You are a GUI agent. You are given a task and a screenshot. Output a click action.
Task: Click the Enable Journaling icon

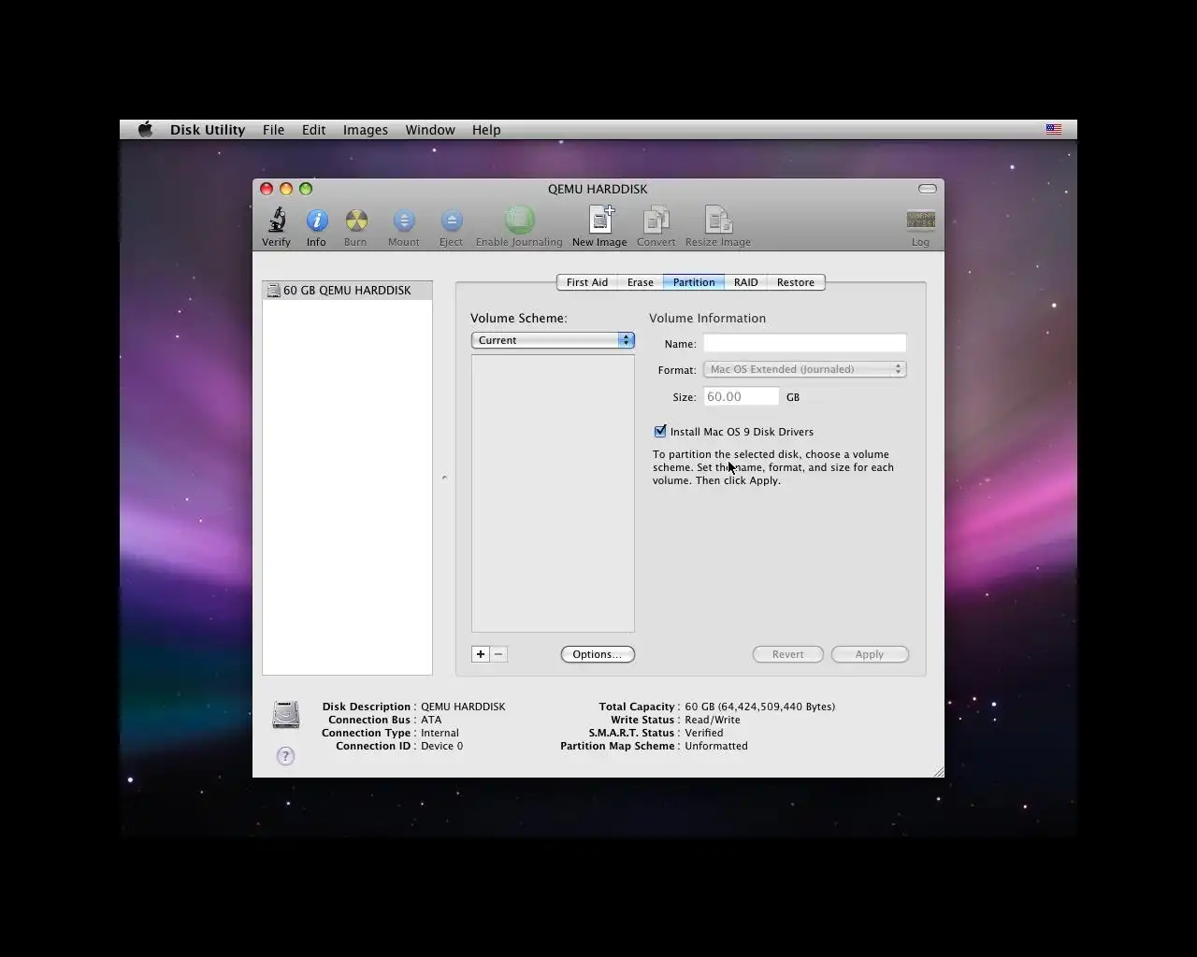point(519,221)
